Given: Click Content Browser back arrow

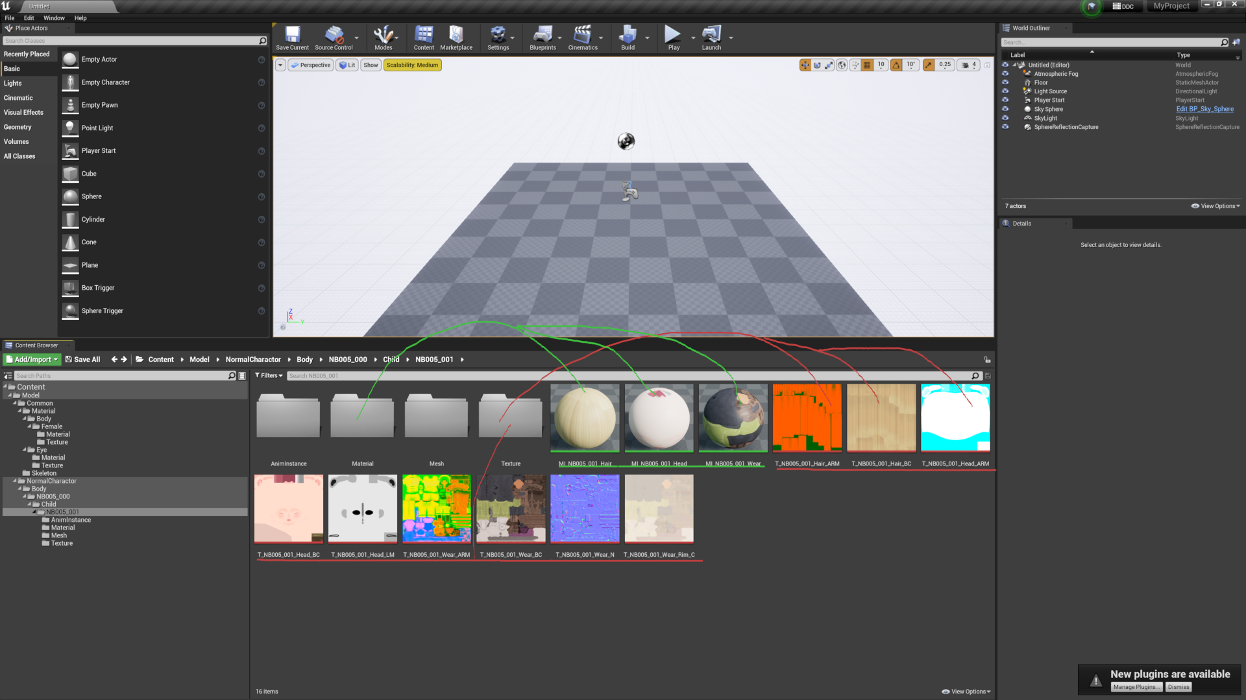Looking at the screenshot, I should (114, 359).
